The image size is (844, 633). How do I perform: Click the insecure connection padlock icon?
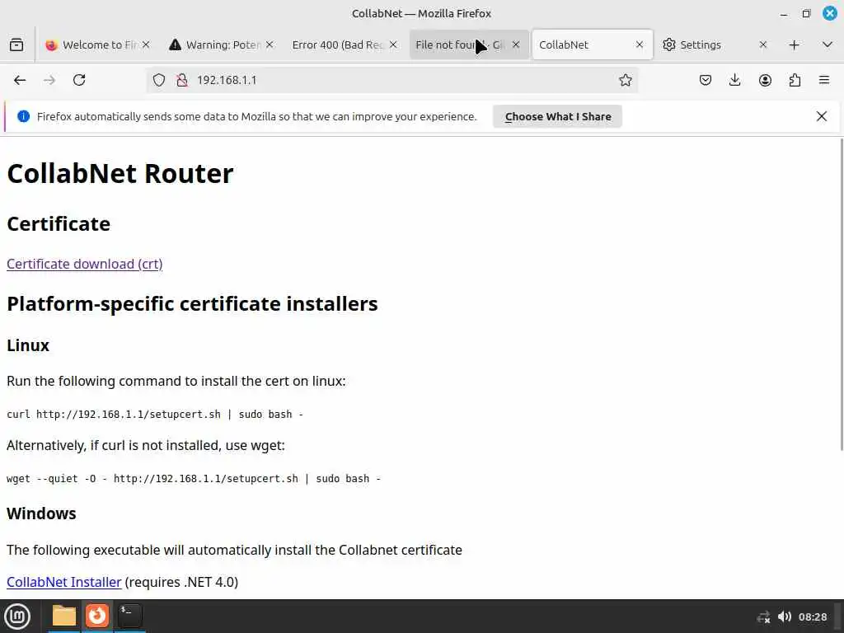point(182,80)
